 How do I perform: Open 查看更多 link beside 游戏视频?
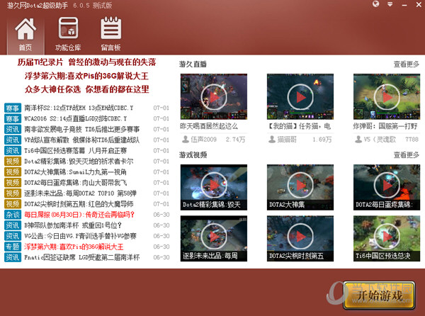tap(407, 155)
